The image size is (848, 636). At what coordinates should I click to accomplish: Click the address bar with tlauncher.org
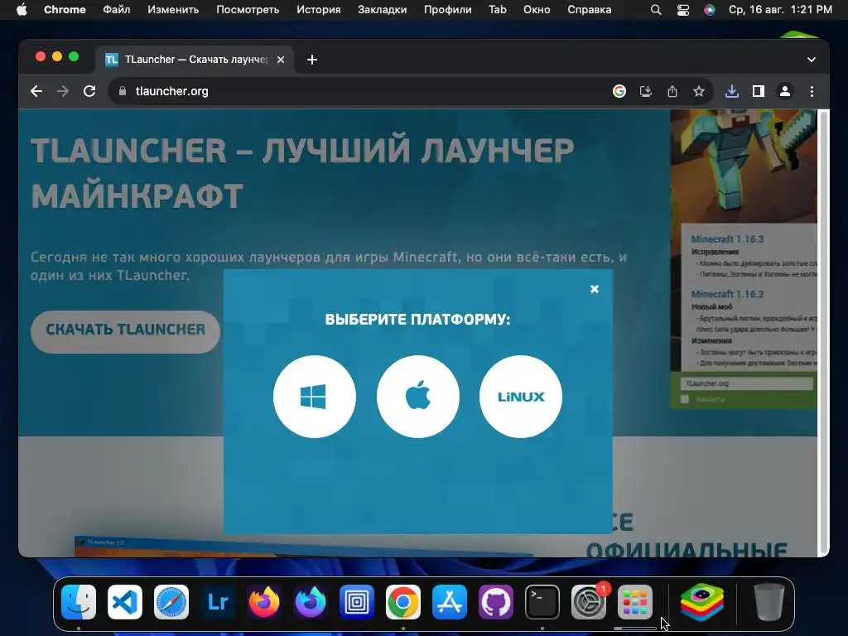click(x=357, y=91)
